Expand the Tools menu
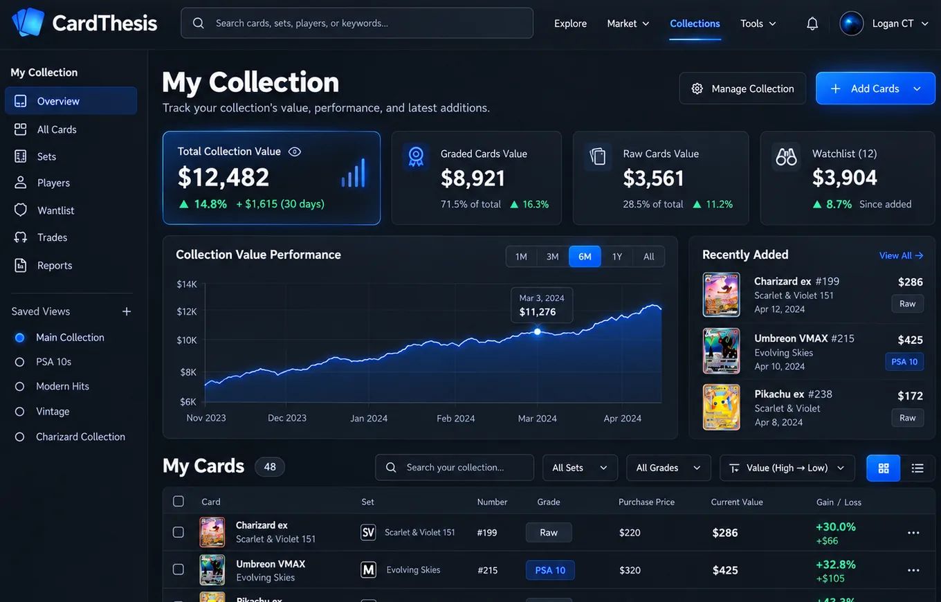This screenshot has width=941, height=602. pyautogui.click(x=758, y=24)
